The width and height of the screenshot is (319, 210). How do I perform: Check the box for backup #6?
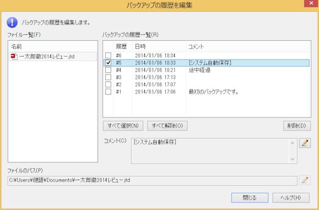pyautogui.click(x=108, y=55)
